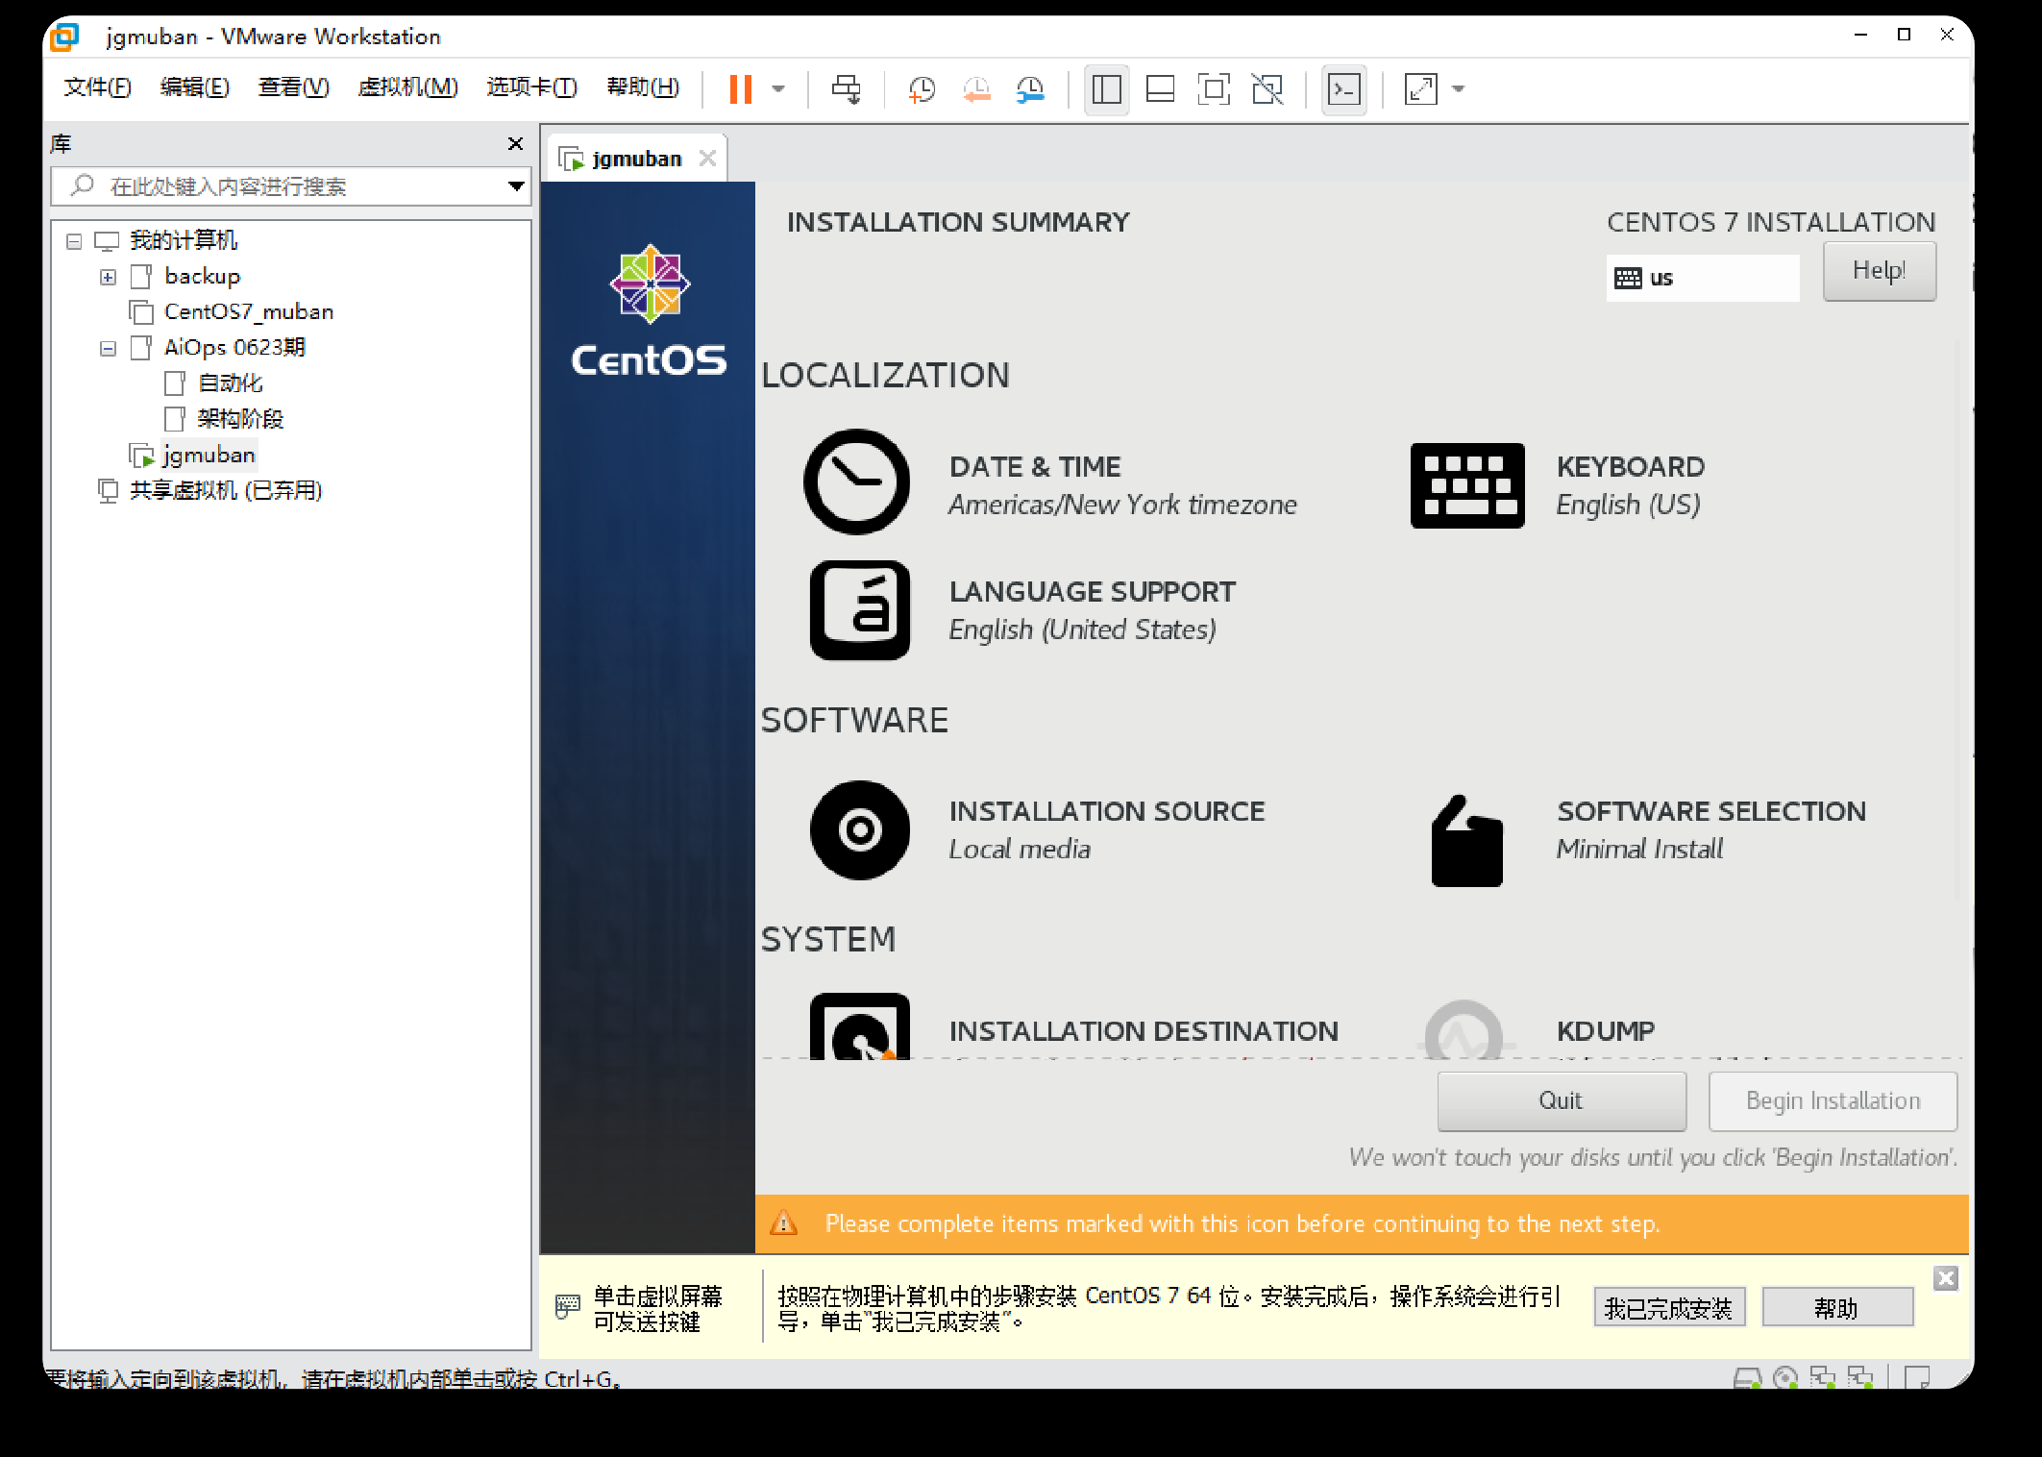The width and height of the screenshot is (2042, 1457).
Task: Select the backup folder in the library
Action: click(202, 277)
